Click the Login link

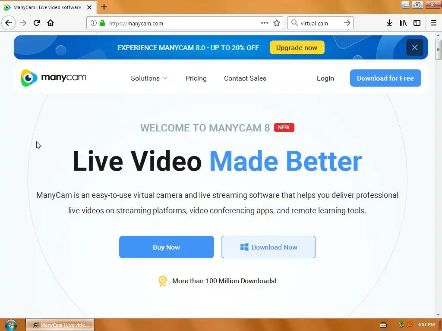(x=325, y=78)
